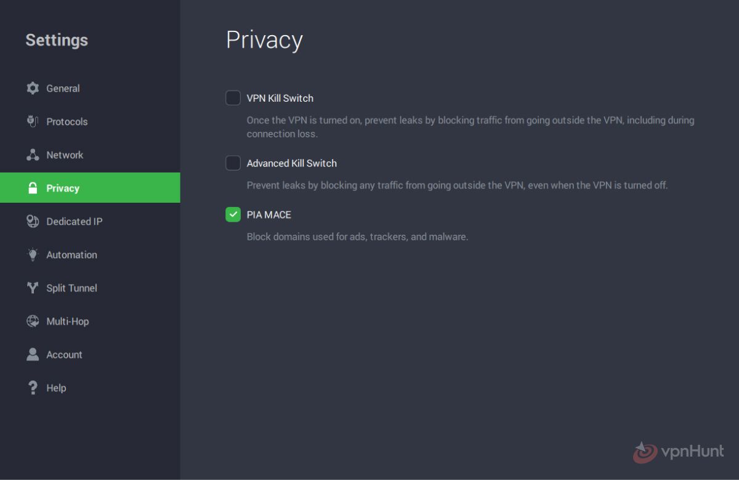Click the Split Tunnel fork icon
This screenshot has width=739, height=480.
[x=33, y=288]
